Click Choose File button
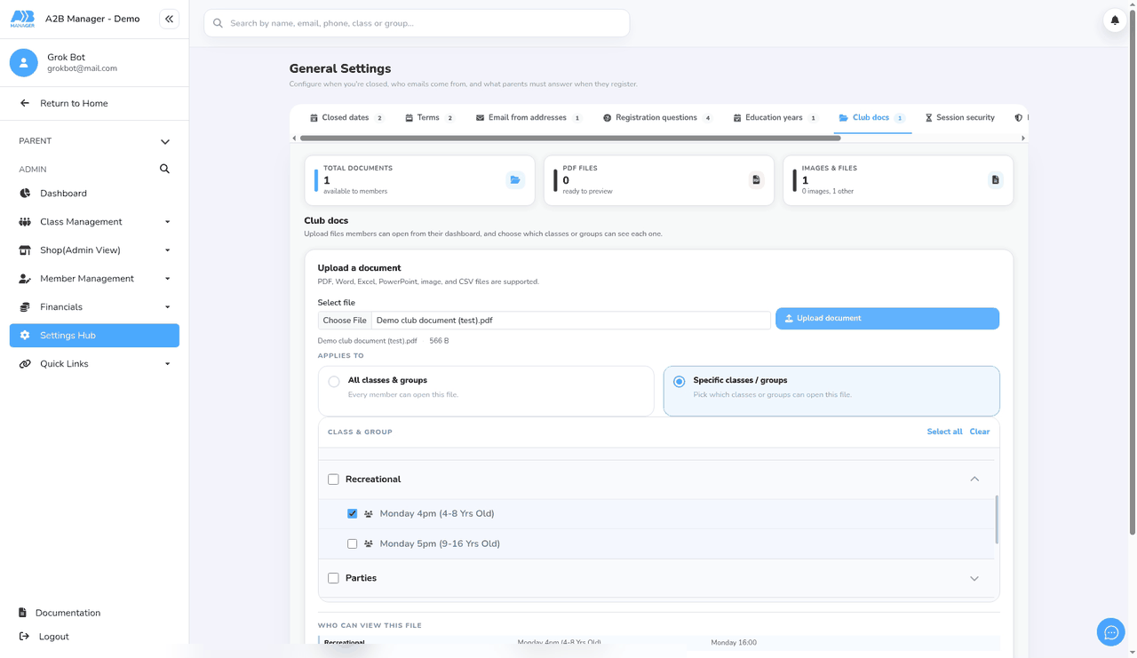 [x=345, y=321]
